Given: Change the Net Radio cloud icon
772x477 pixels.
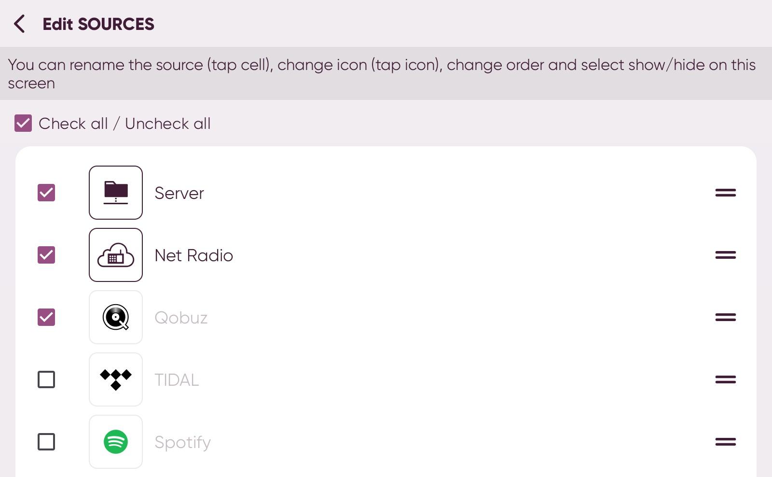Looking at the screenshot, I should point(116,255).
